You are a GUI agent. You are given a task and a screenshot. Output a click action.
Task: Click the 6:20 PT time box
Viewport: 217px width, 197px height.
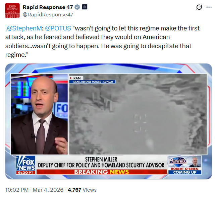pyautogui.click(x=25, y=173)
